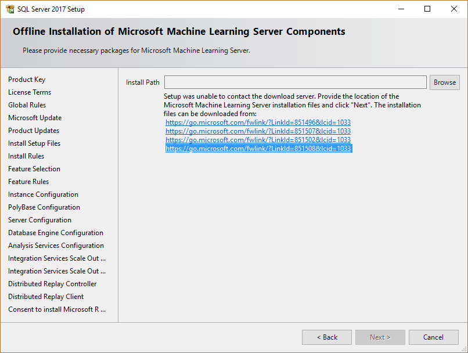The image size is (468, 353).
Task: Select the Analysis Services Configuration step
Action: click(56, 246)
